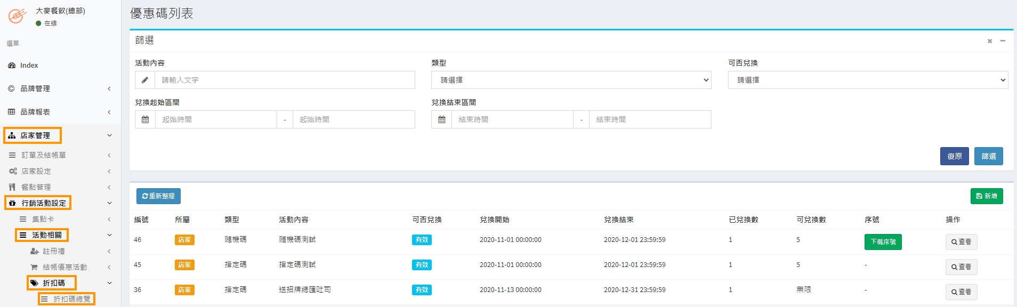Click the 大麥餐飲 brand logo icon
Screen dimensions: 1017x307
(x=17, y=15)
